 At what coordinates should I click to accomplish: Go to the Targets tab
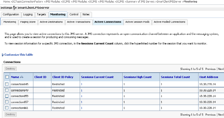click(41, 14)
